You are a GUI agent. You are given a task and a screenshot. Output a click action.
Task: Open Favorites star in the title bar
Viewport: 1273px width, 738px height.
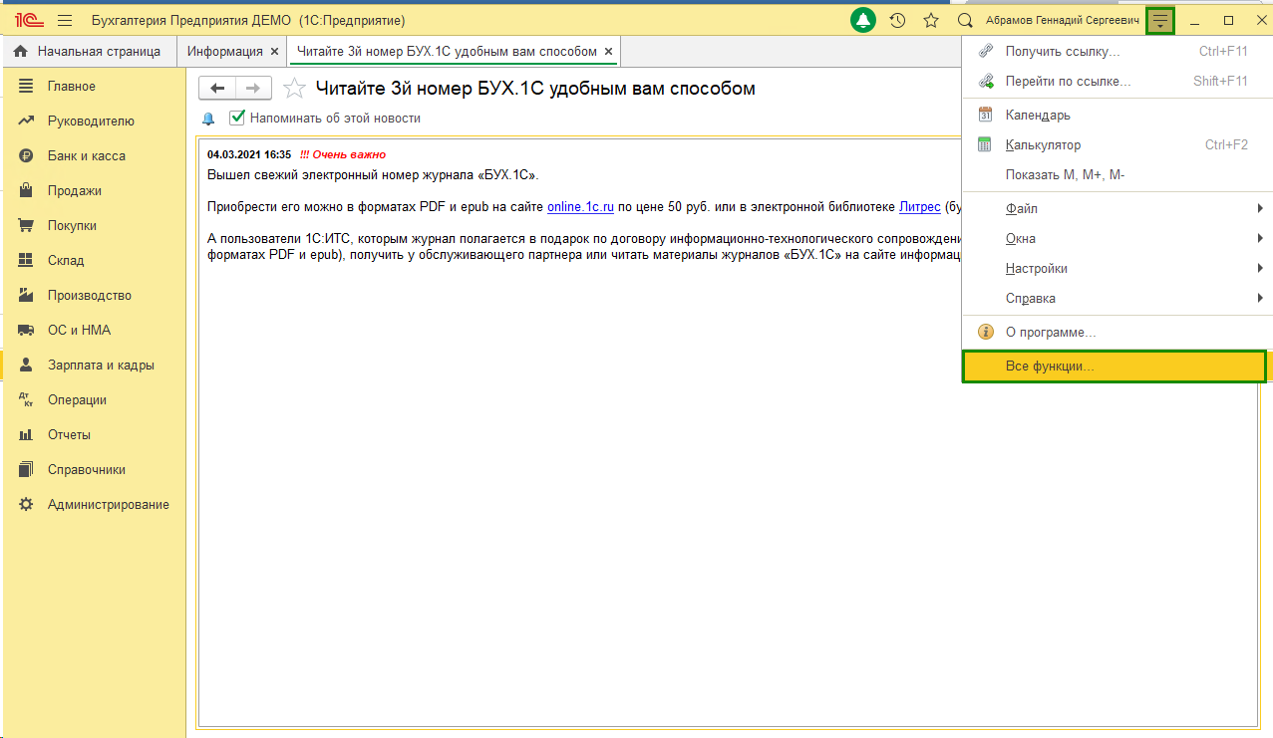pyautogui.click(x=931, y=20)
